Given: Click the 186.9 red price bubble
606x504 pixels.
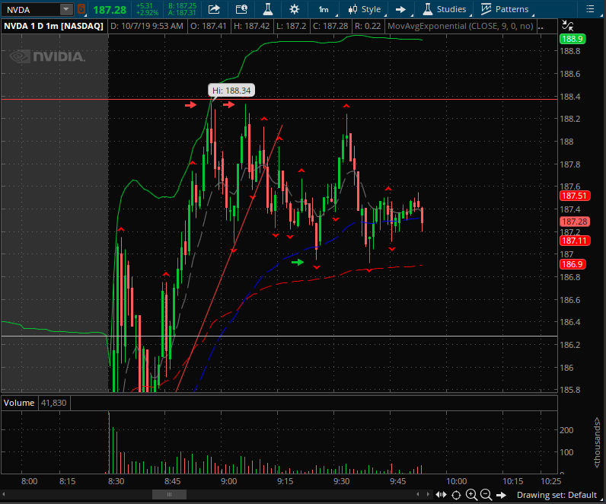Looking at the screenshot, I should point(573,264).
